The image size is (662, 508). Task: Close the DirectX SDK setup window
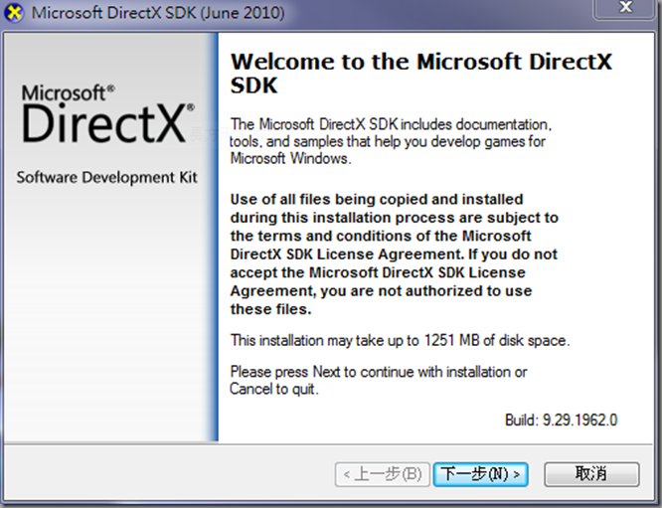pos(625,7)
